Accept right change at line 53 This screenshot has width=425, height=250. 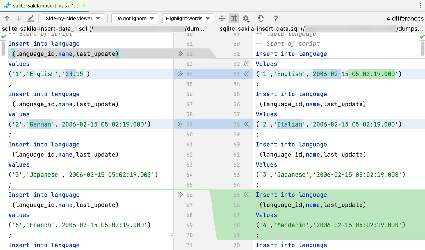[x=246, y=74]
